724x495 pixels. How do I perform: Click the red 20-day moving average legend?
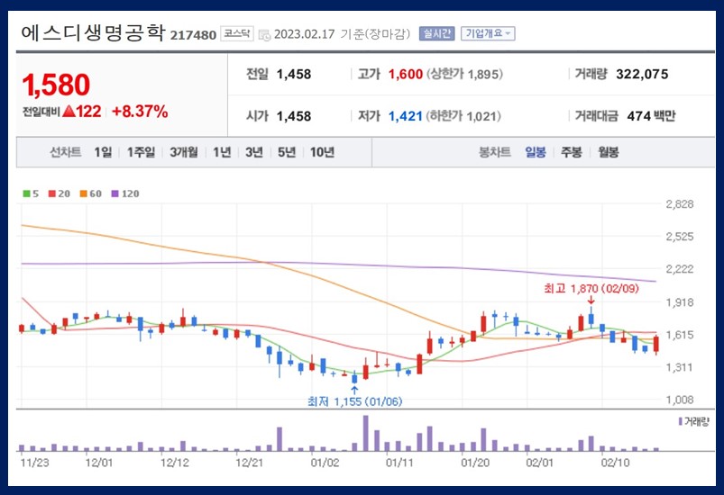[x=60, y=193]
